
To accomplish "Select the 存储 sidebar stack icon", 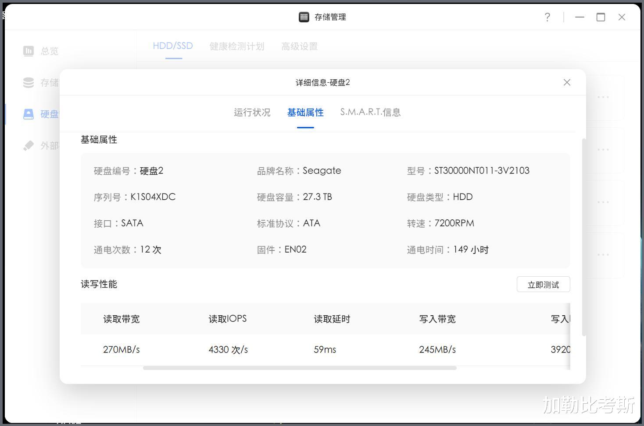I will pyautogui.click(x=29, y=82).
